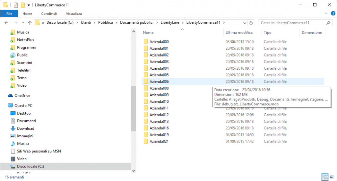Go back with the back arrow
Screen dimensions: 337x181
coord(7,23)
